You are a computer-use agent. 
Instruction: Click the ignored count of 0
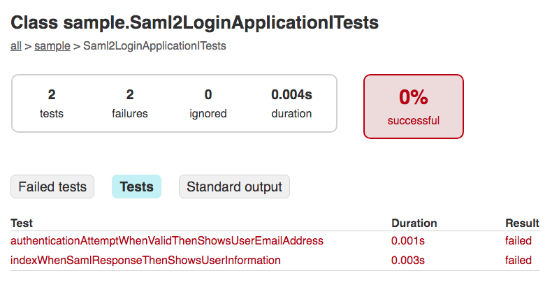(208, 95)
